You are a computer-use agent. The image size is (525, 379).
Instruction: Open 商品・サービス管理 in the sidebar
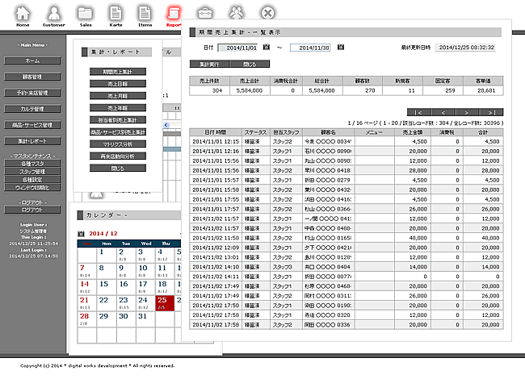click(32, 125)
